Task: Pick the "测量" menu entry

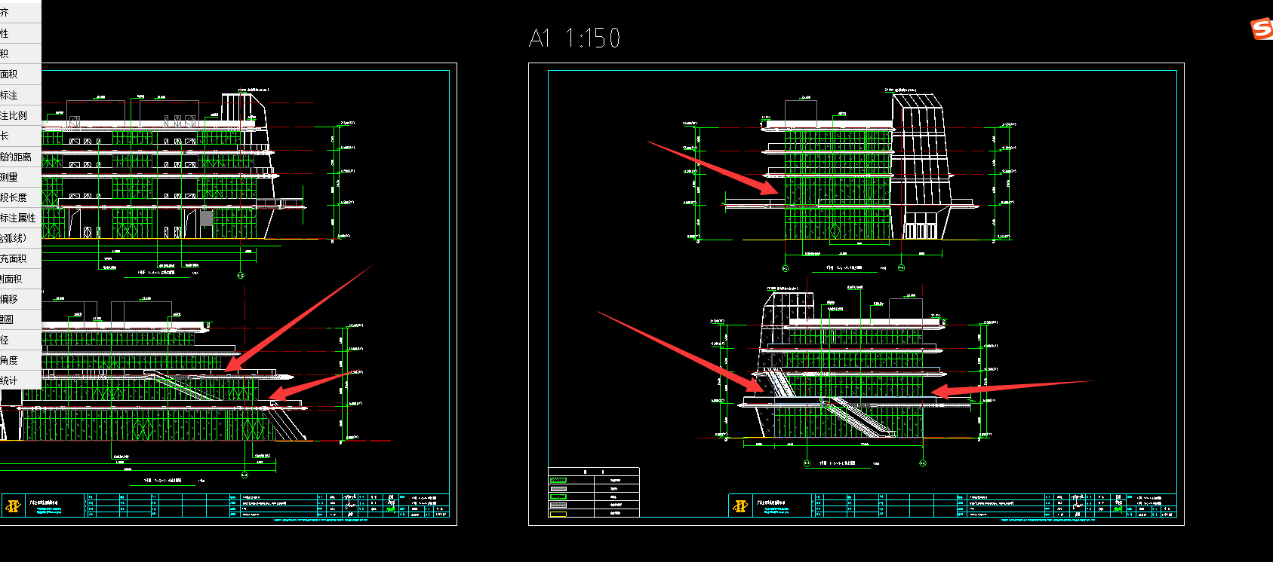Action: 20,177
